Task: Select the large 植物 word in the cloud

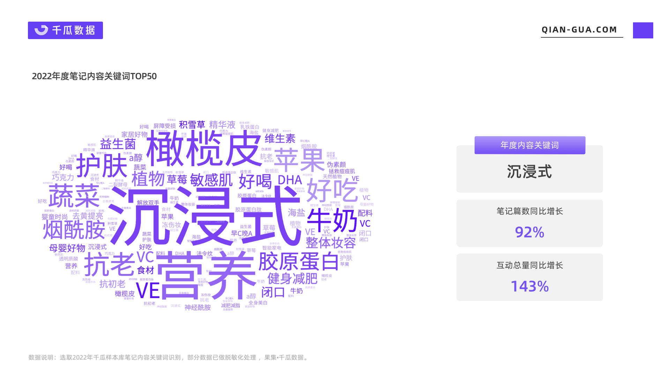Action: pos(148,179)
